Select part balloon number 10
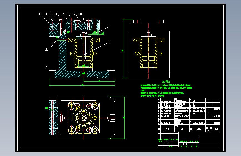Screen dimensions: 241x156 (81, 14)
